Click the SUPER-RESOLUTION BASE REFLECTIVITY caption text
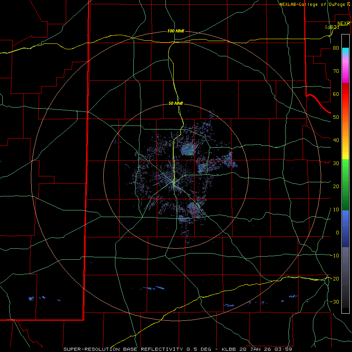352x352 pixels. point(123,349)
